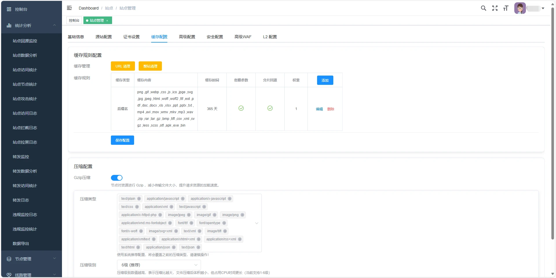Remove the text/plain compression tag
Viewport: 556px width, 278px height.
coord(139,199)
